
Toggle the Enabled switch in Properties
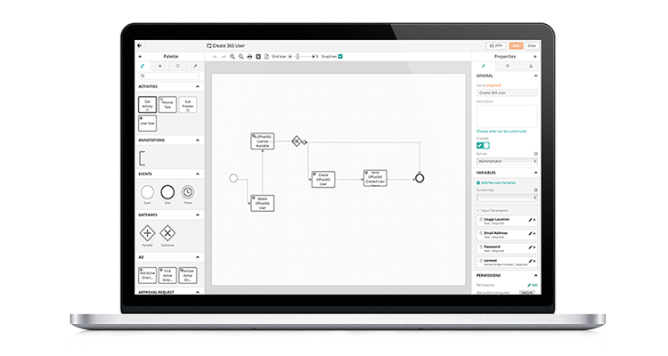(x=484, y=145)
